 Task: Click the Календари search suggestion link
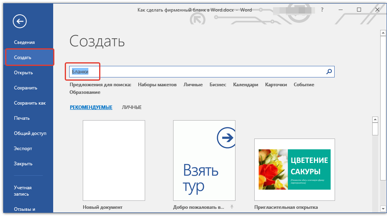[245, 85]
